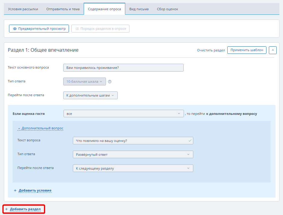Click the plus icon beside Добавить условие
Screen dimensions: 283x215
pos(15,191)
